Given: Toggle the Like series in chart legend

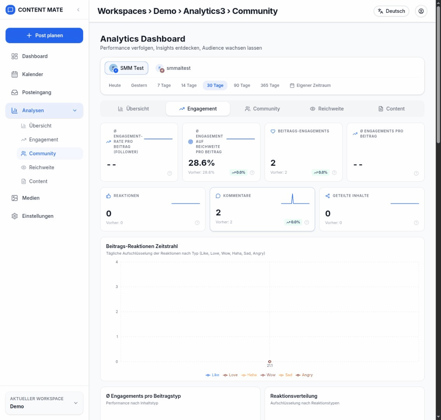Looking at the screenshot, I should coord(212,375).
